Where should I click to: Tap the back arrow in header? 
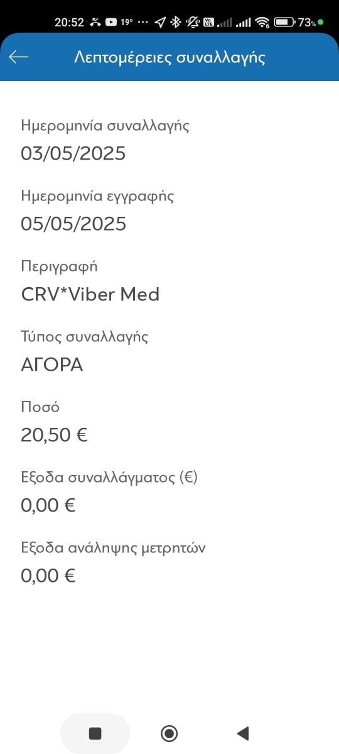pyautogui.click(x=19, y=57)
